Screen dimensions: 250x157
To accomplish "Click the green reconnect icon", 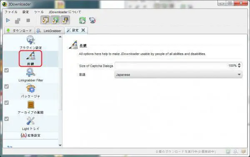I will click(82, 20).
